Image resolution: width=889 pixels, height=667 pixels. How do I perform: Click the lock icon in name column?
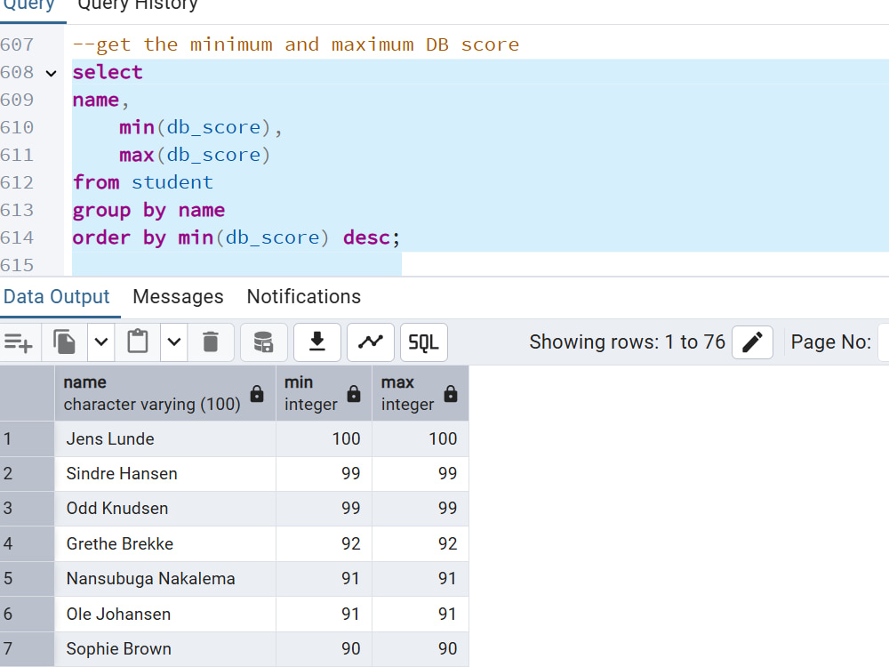257,394
